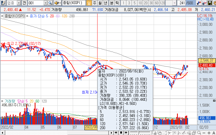Click the diagonal trendline chart icon

184,133
